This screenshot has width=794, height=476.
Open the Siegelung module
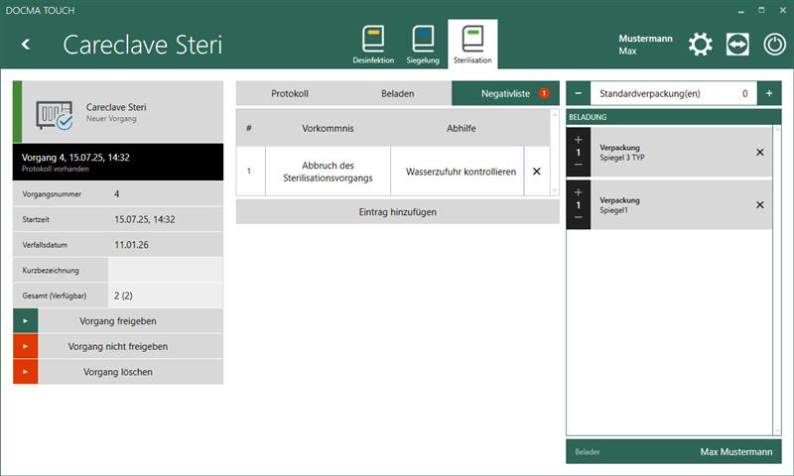click(x=423, y=45)
